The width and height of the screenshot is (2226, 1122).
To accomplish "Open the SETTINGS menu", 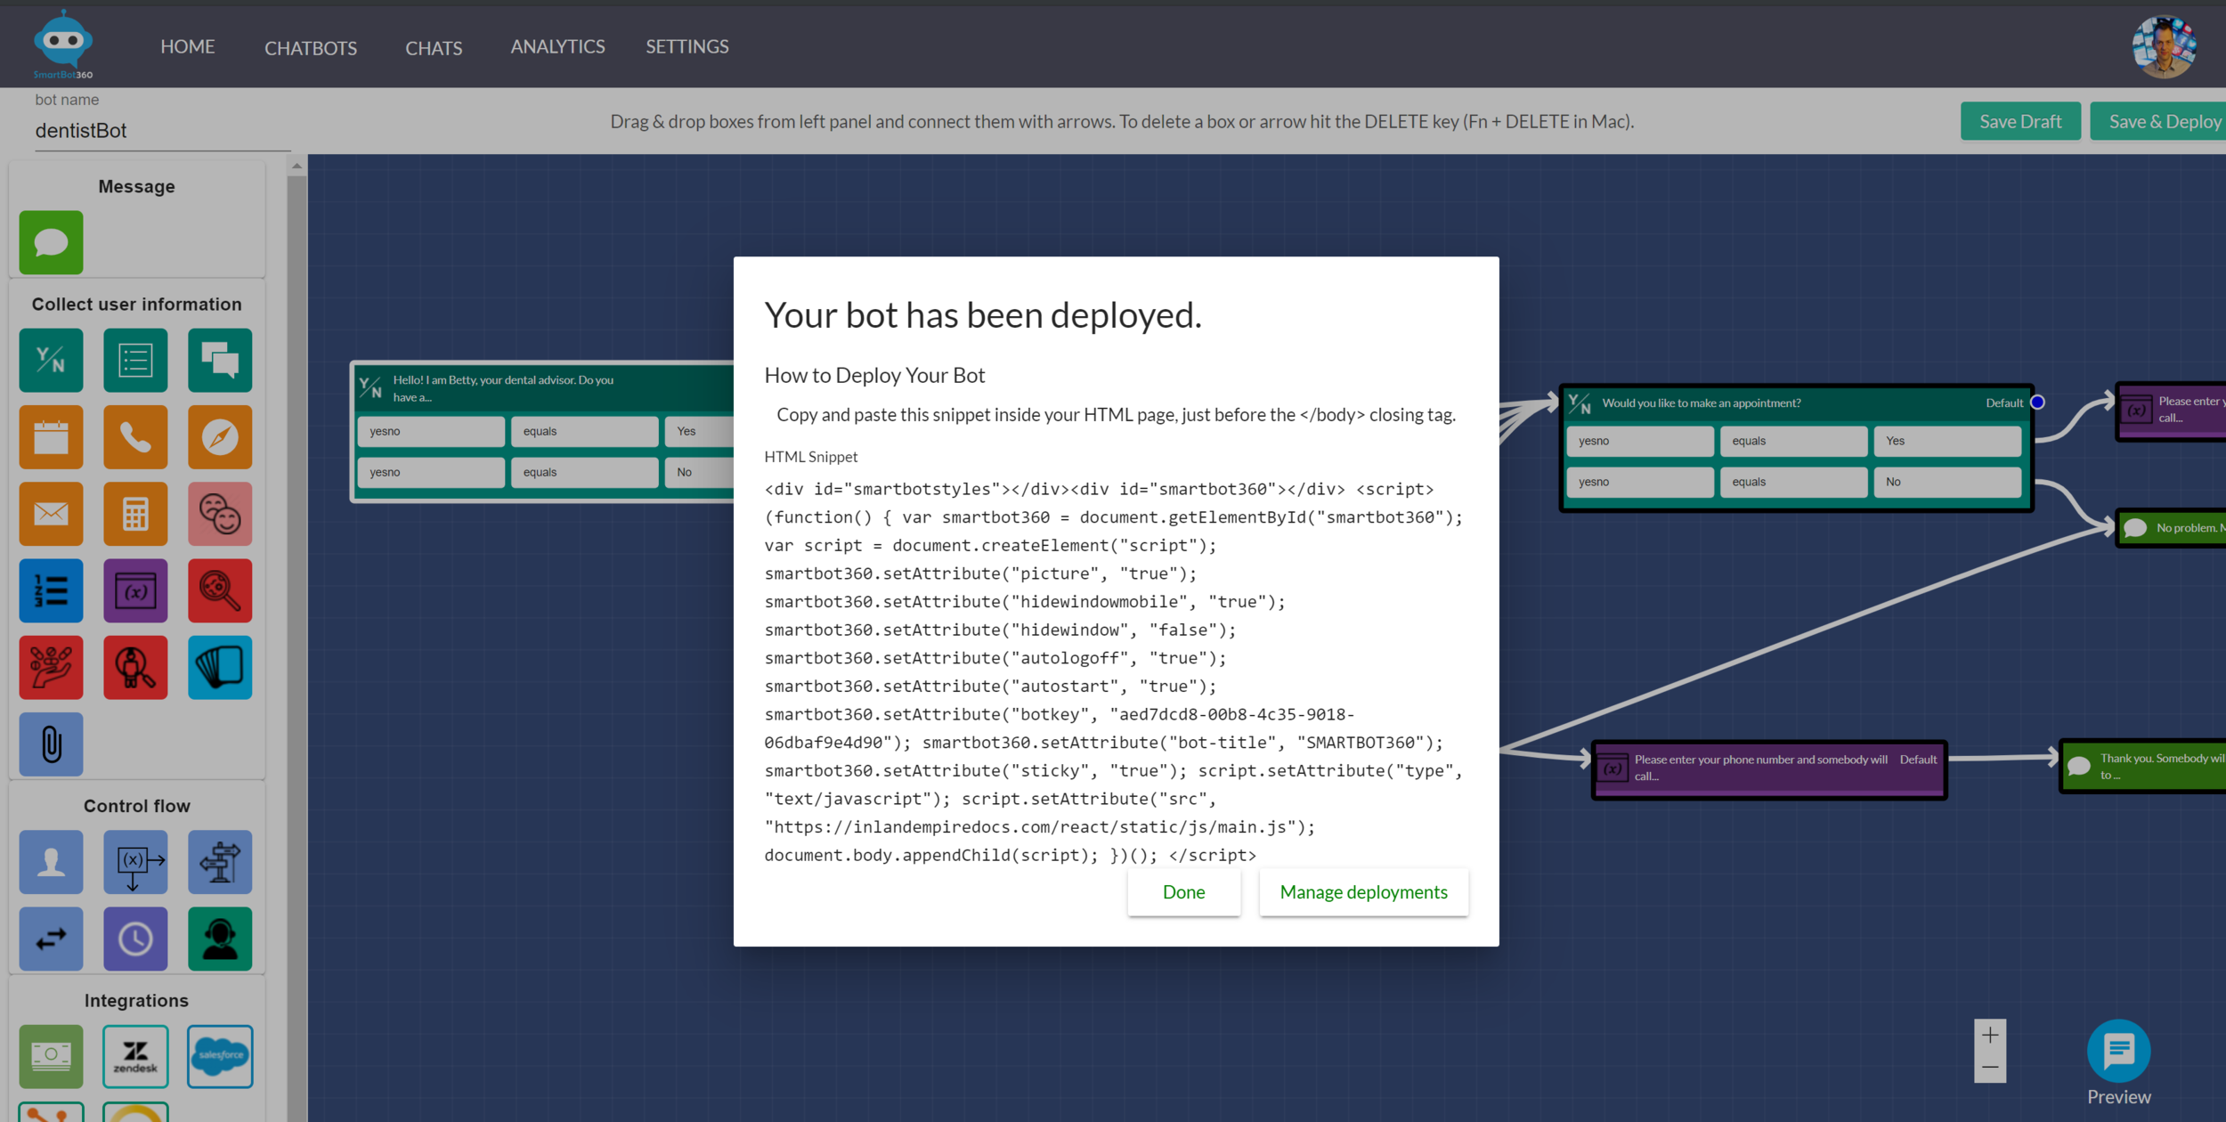I will [x=687, y=46].
